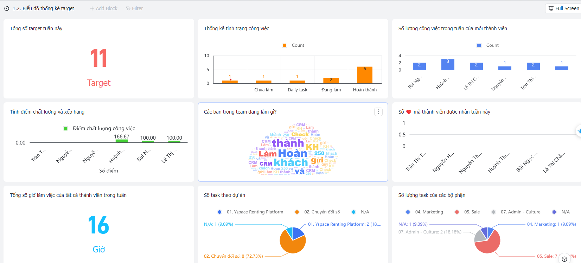This screenshot has width=581, height=263.
Task: Click the title Tổng số target tuần này
Action: (x=36, y=28)
